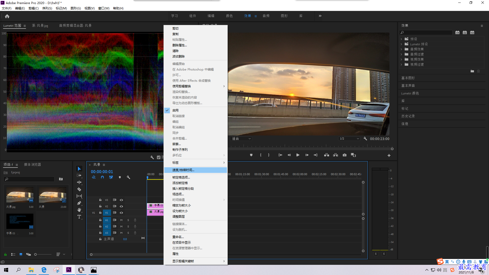Toggle the Lumetri scope checkbox
The width and height of the screenshot is (489, 275).
coord(159,157)
